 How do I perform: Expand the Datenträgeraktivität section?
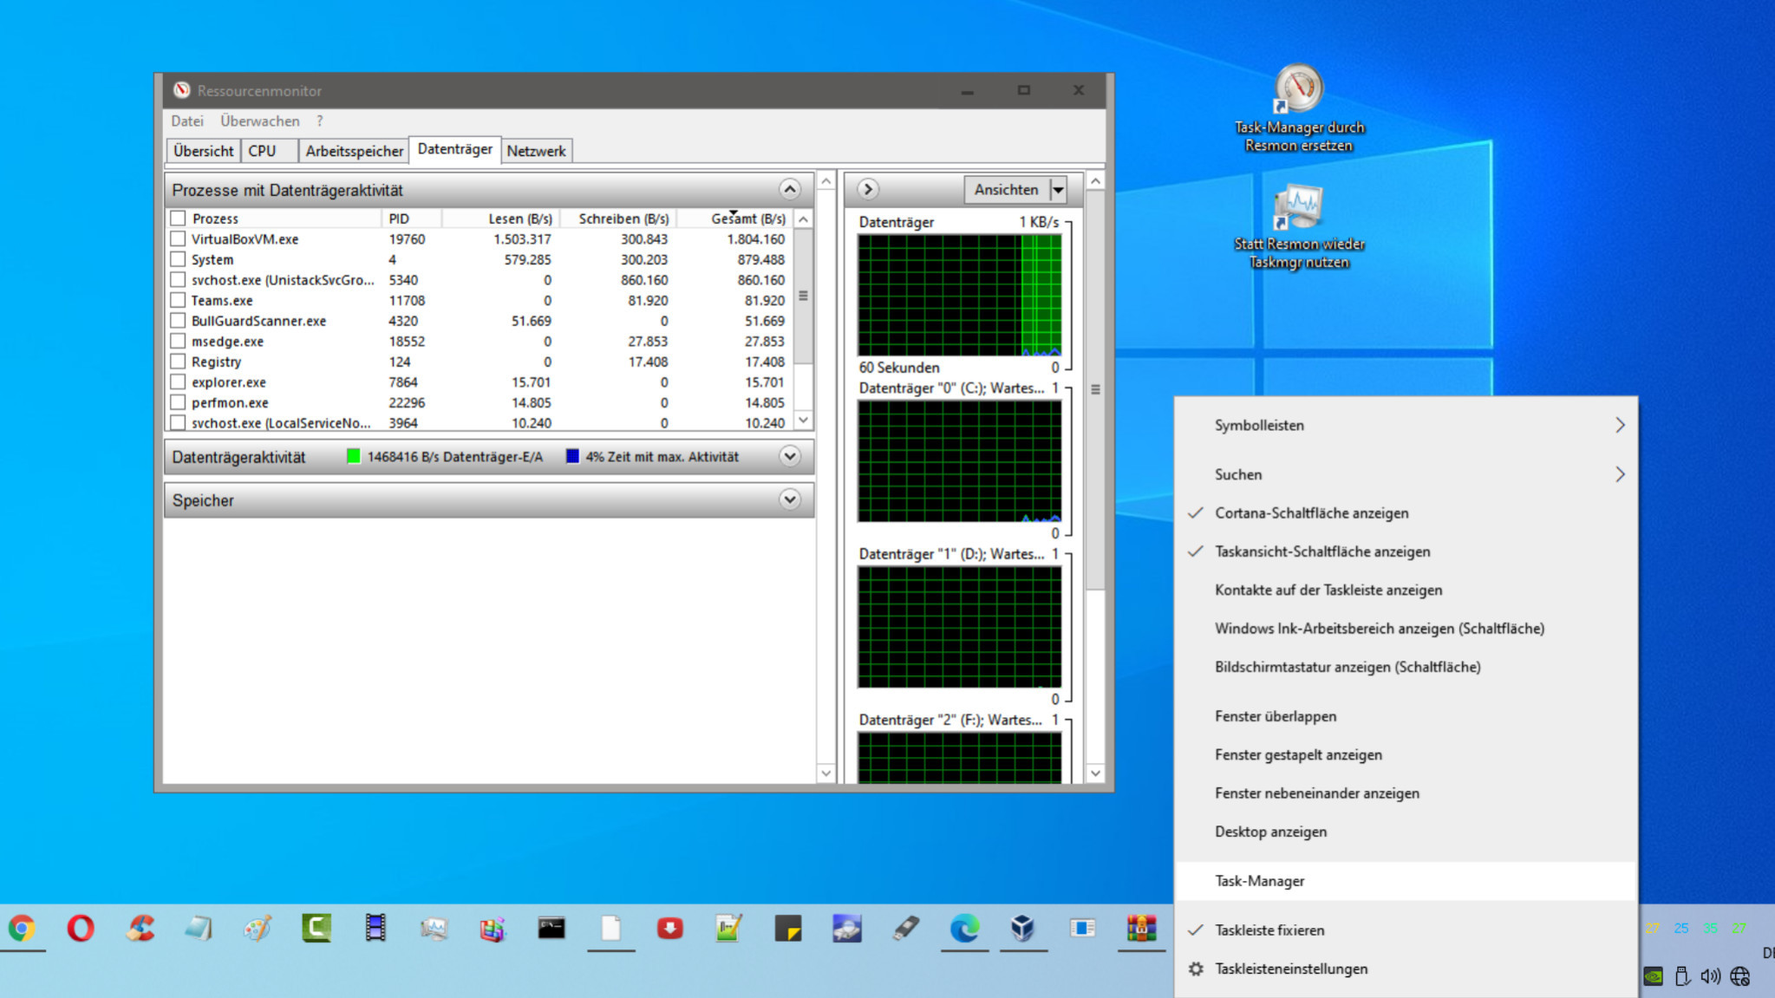point(789,456)
